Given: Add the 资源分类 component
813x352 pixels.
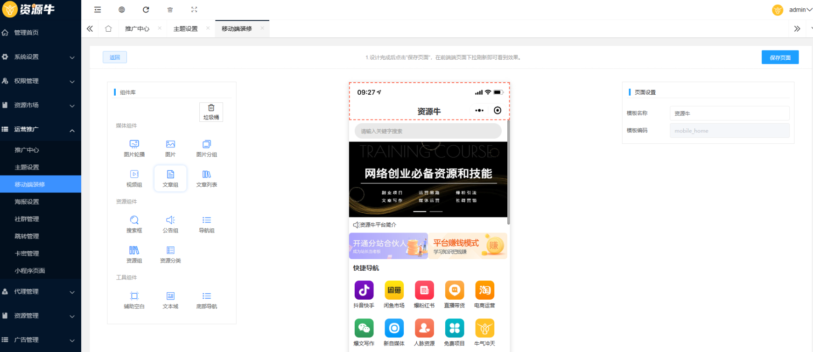Looking at the screenshot, I should click(x=170, y=254).
